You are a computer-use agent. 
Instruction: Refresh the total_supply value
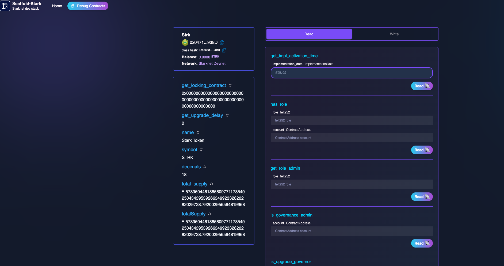(212, 184)
